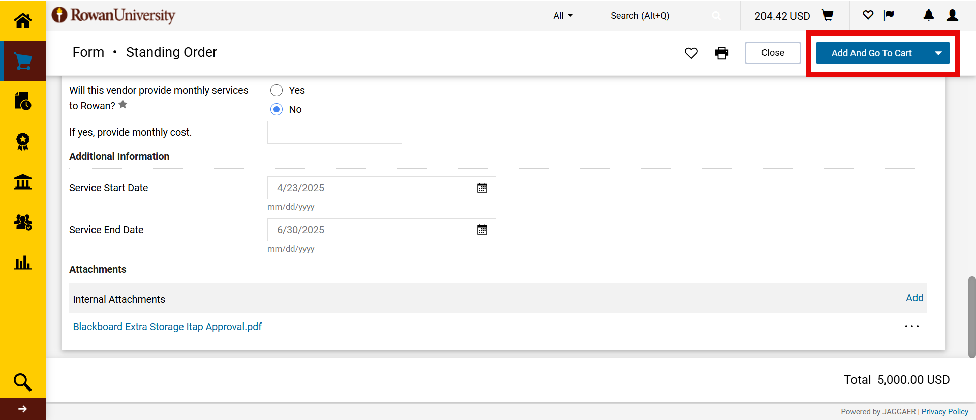
Task: Open the Shop cart sidebar menu
Action: (x=23, y=61)
